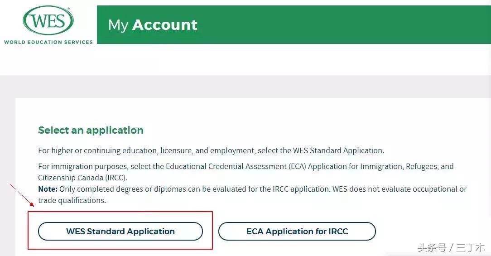Click the 三丁木 author name in watermark
Screen dimensions: 491x256
pyautogui.click(x=470, y=247)
